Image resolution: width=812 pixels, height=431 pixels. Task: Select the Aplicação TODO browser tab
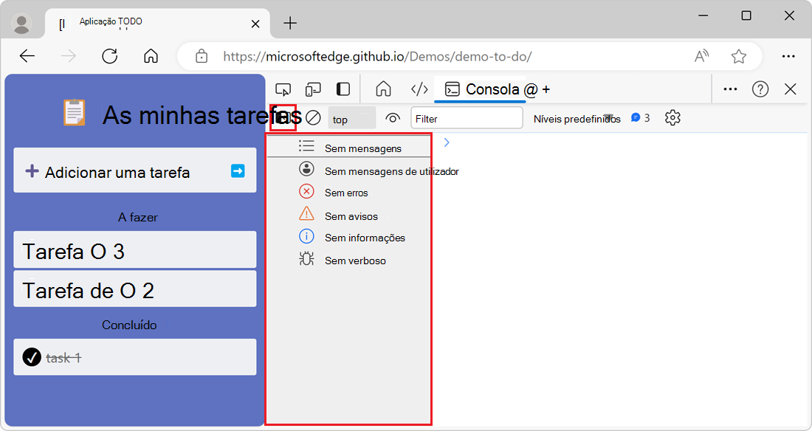[158, 24]
